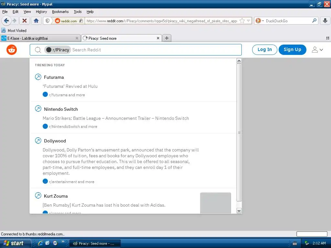Bookmark this page with the star icon
Screen dimensions: 331x248
(242, 21)
